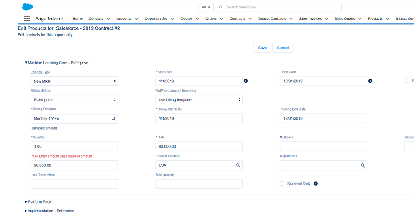Image resolution: width=414 pixels, height=224 pixels.
Task: Click the Start Date info icon
Action: (245, 81)
